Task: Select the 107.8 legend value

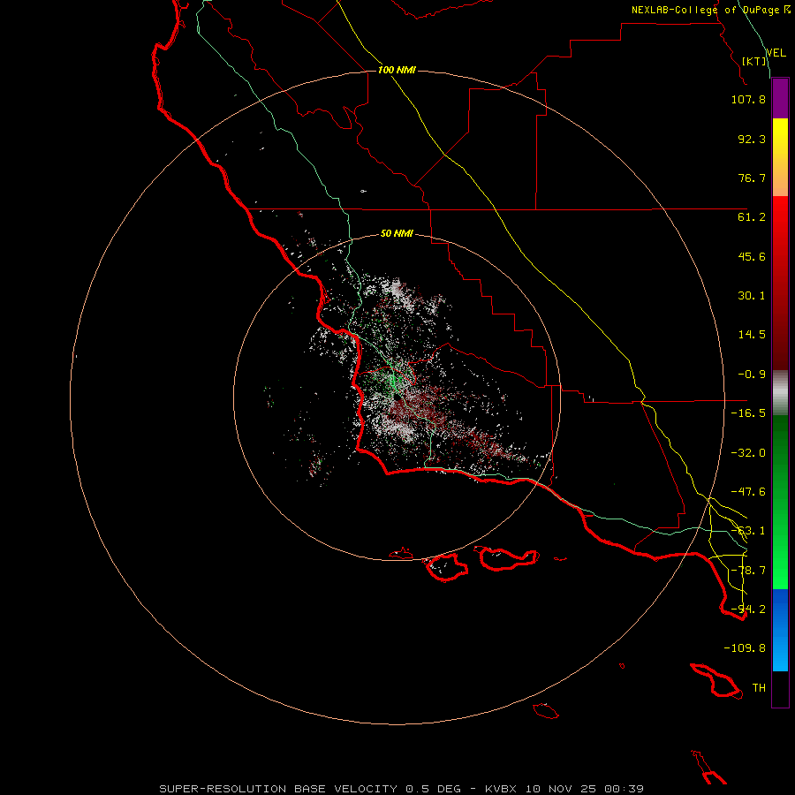Action: [748, 99]
